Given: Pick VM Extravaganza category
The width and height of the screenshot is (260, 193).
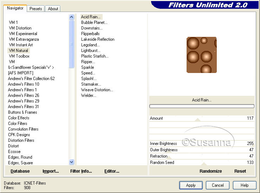Looking at the screenshot, I should [24, 39].
